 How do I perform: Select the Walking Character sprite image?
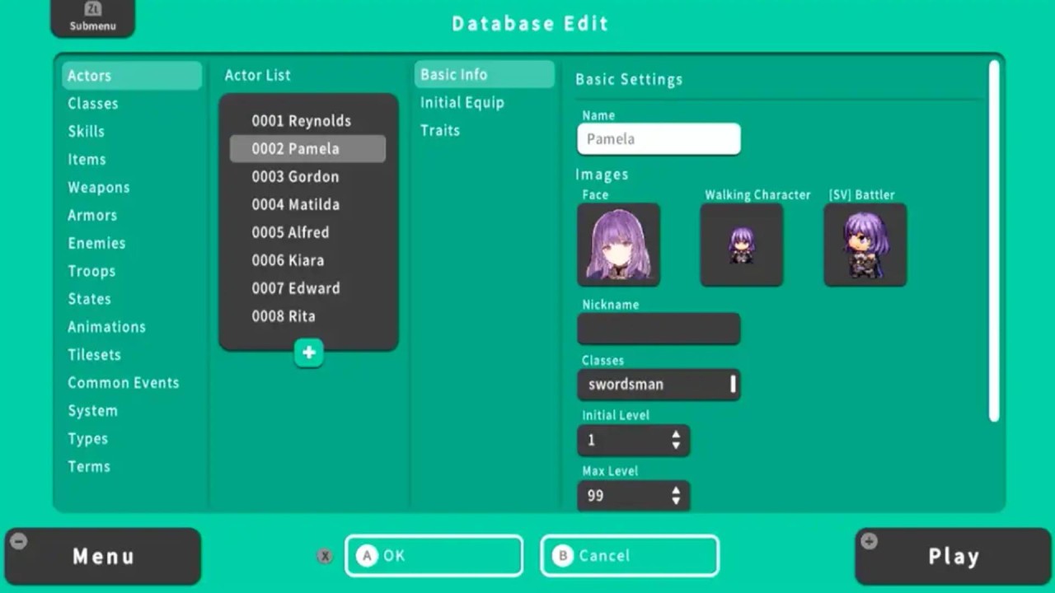point(741,245)
